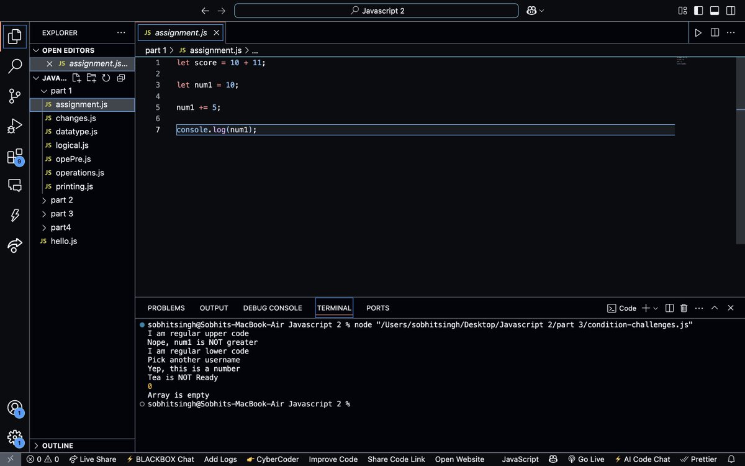Split the editor right
Screen dimensions: 745x466
pos(715,32)
